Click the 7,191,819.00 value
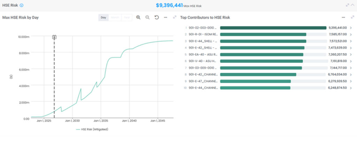The image size is (357, 157). [x=339, y=61]
